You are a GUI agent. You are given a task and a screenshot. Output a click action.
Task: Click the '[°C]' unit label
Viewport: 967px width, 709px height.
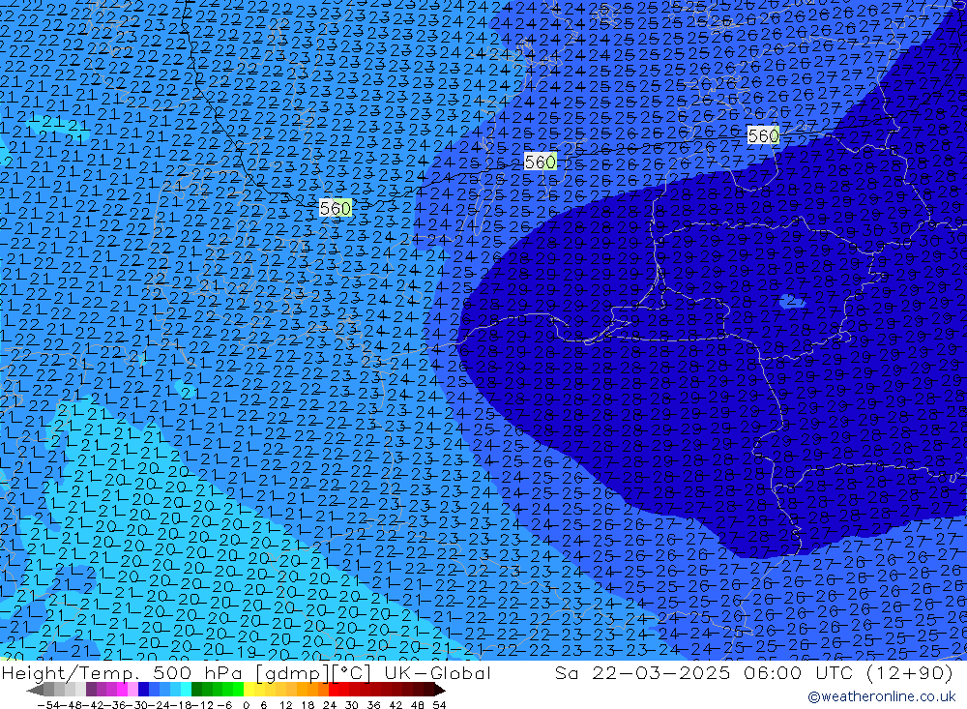[352, 674]
